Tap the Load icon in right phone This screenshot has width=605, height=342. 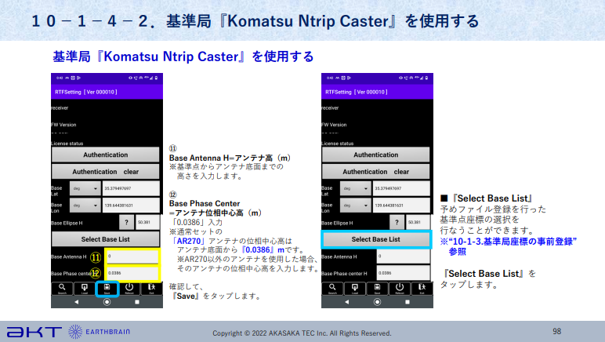[x=355, y=289]
